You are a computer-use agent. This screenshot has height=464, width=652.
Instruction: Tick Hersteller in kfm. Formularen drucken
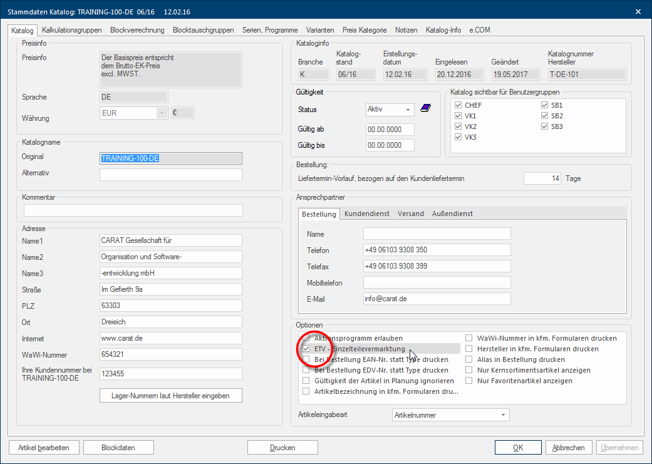click(469, 349)
